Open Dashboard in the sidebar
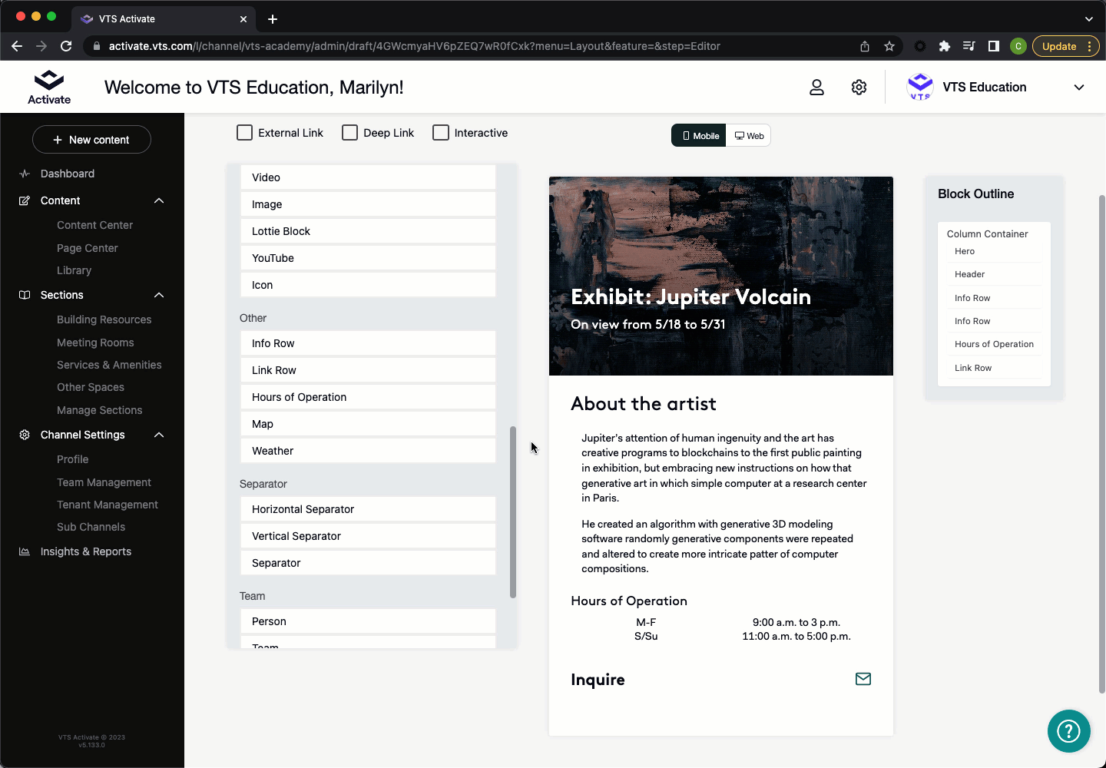The width and height of the screenshot is (1106, 768). click(68, 174)
